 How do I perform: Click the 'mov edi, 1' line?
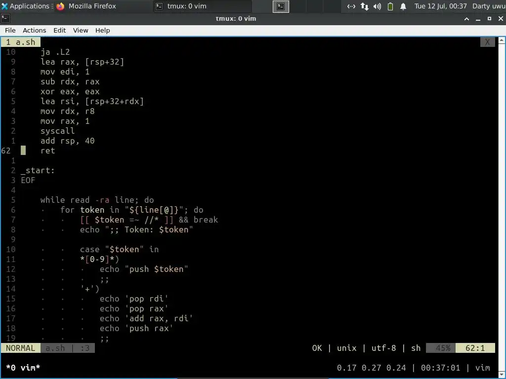(65, 72)
